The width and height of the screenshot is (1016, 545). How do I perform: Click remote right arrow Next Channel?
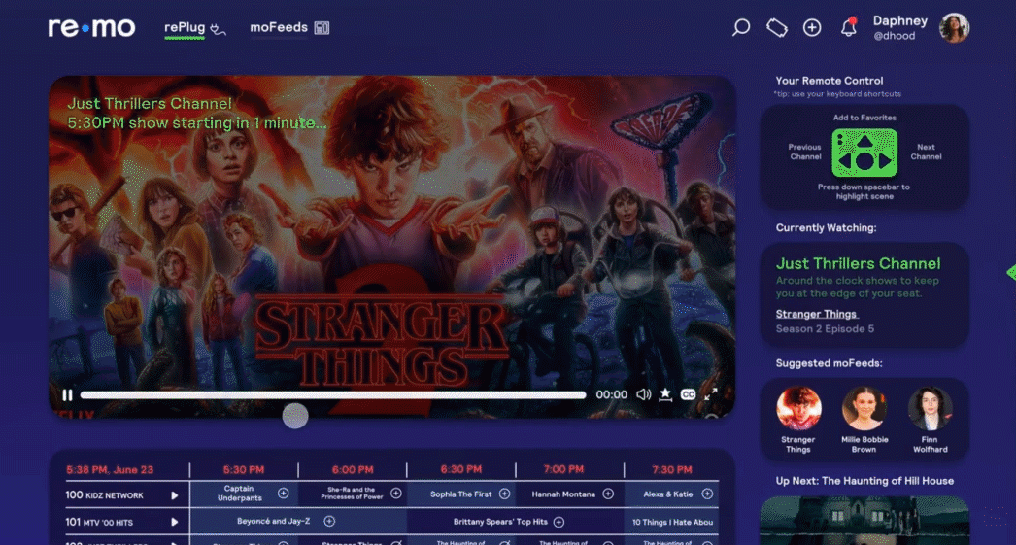pyautogui.click(x=885, y=160)
